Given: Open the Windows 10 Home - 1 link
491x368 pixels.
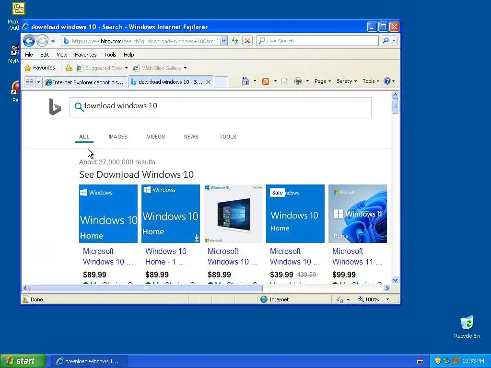Looking at the screenshot, I should tap(165, 256).
